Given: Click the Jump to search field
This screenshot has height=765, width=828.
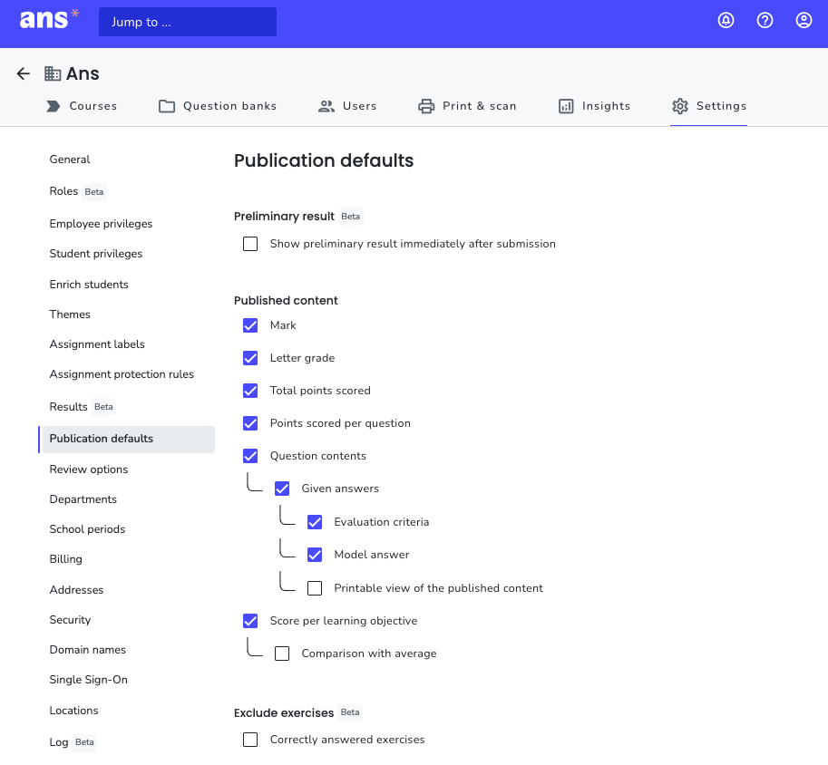Looking at the screenshot, I should (x=188, y=22).
